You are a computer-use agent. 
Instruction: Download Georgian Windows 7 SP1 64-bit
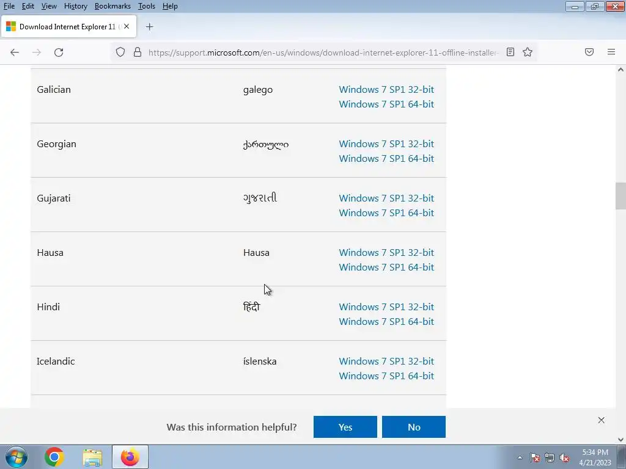pos(386,158)
